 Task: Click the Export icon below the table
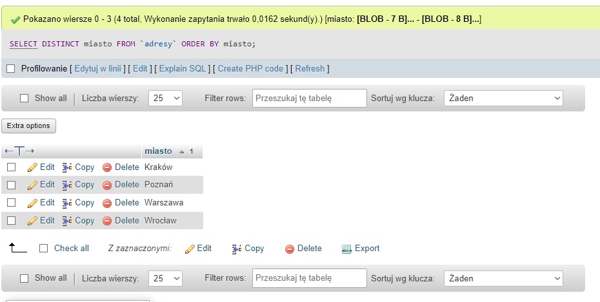coord(346,249)
